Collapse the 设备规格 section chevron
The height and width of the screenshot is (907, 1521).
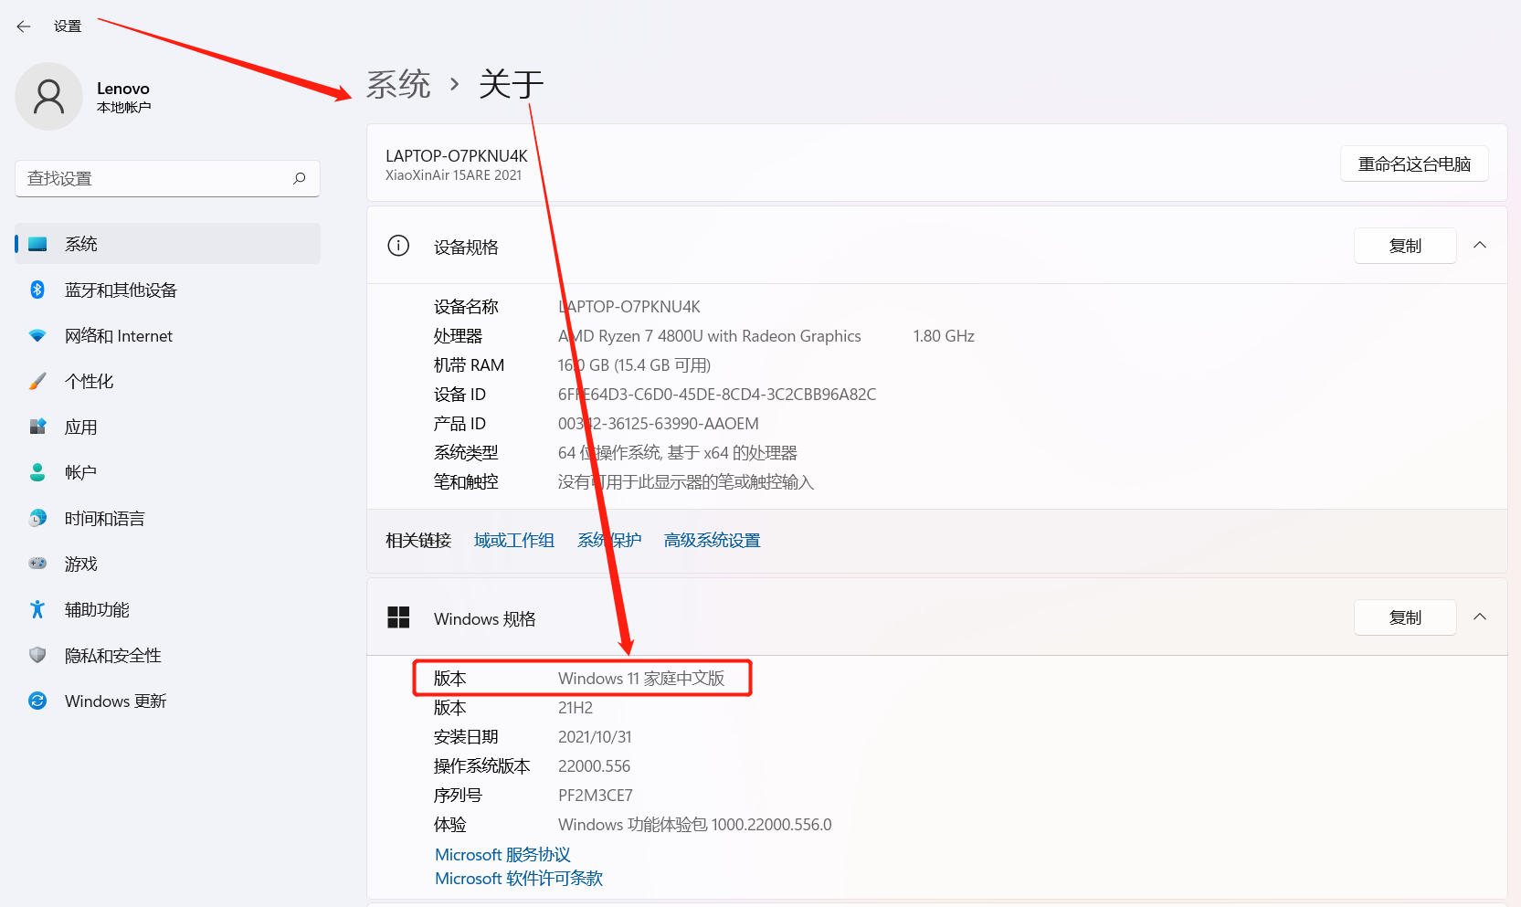pyautogui.click(x=1480, y=245)
